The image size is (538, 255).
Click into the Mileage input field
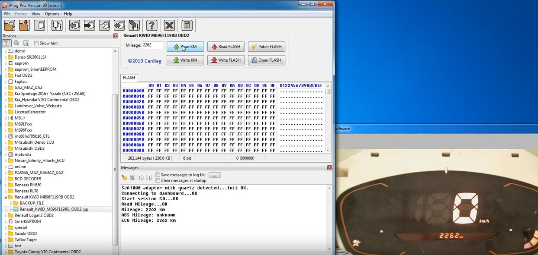click(x=153, y=45)
